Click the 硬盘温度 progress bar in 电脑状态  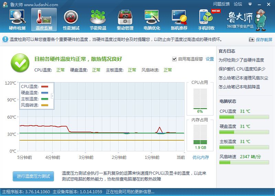[244, 132]
